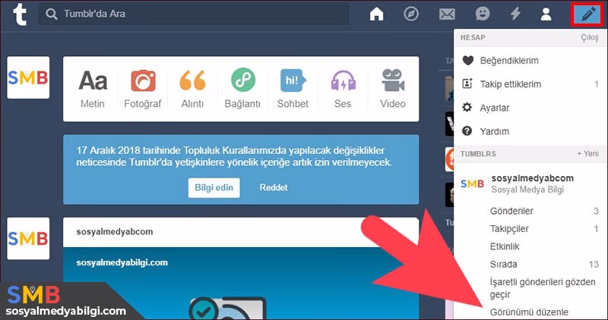Click SMB avatar beside sosyalmedyabcom post

click(28, 238)
